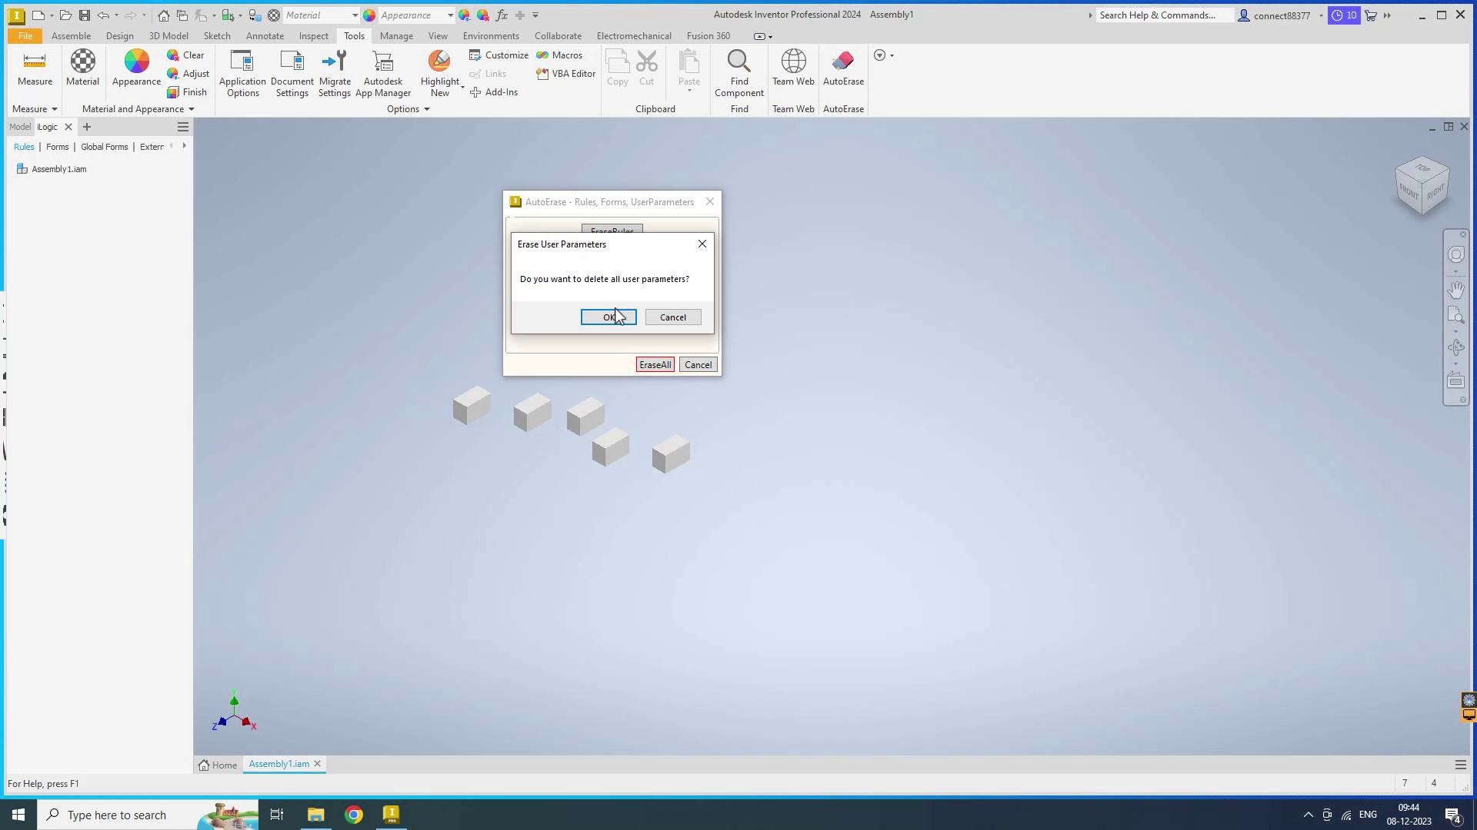Viewport: 1477px width, 830px height.
Task: Click the ViewCube in the viewport
Action: [x=1422, y=186]
